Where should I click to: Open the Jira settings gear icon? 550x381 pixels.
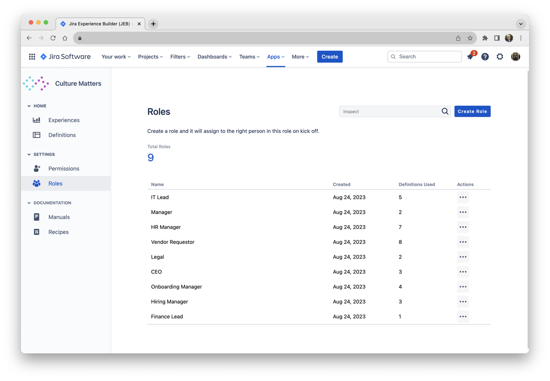500,57
